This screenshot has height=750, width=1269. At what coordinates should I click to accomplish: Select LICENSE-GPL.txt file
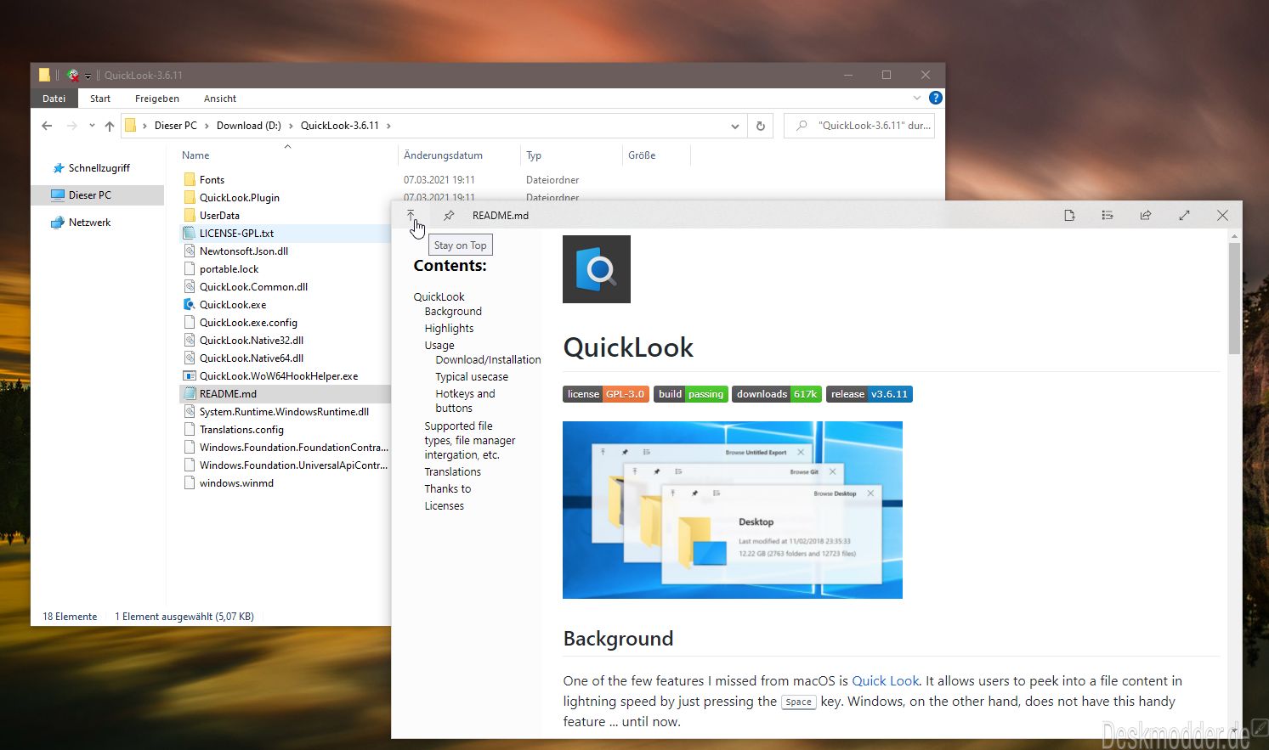click(236, 234)
